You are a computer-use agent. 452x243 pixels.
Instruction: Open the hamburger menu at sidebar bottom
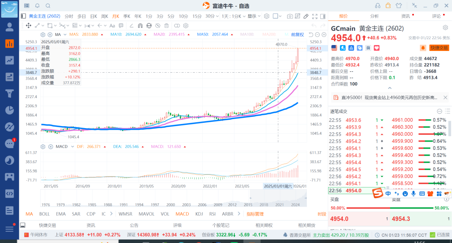coord(10,229)
